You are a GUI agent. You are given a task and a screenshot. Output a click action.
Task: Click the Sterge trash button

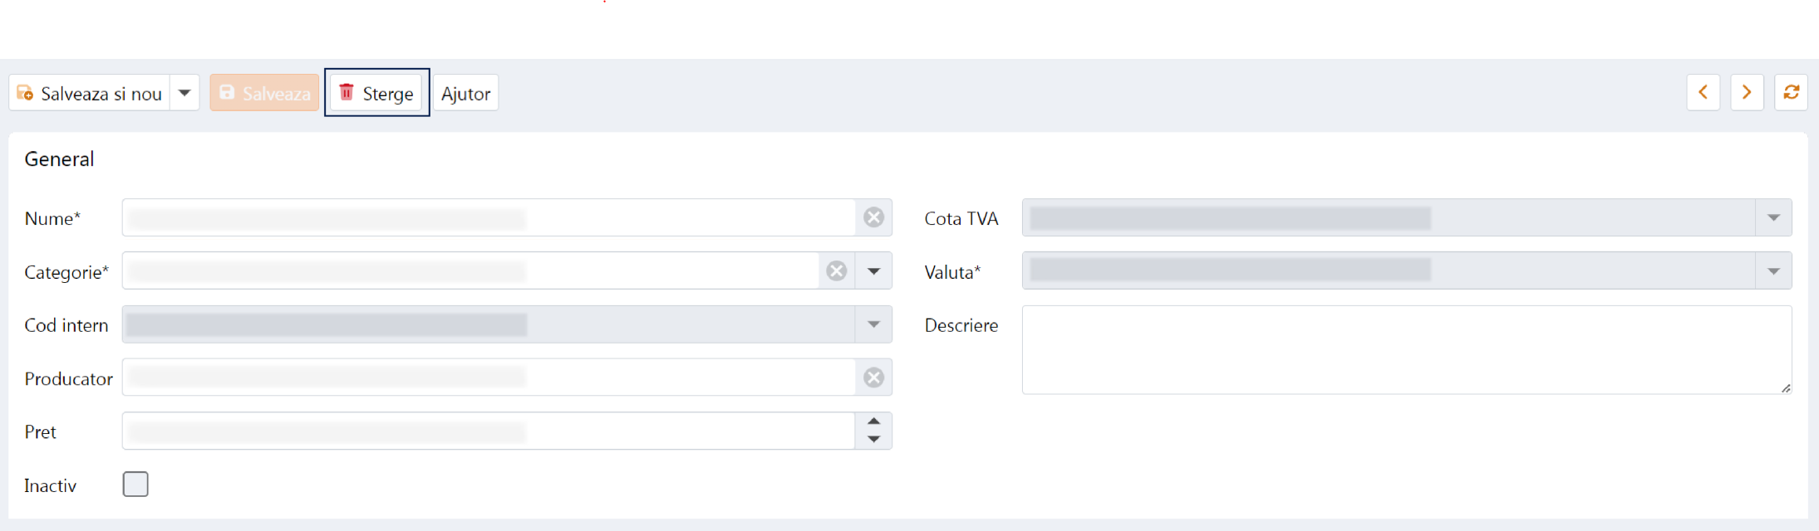(x=376, y=93)
